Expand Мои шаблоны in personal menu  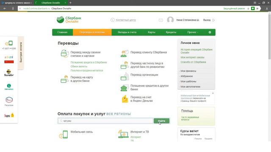[188, 81]
